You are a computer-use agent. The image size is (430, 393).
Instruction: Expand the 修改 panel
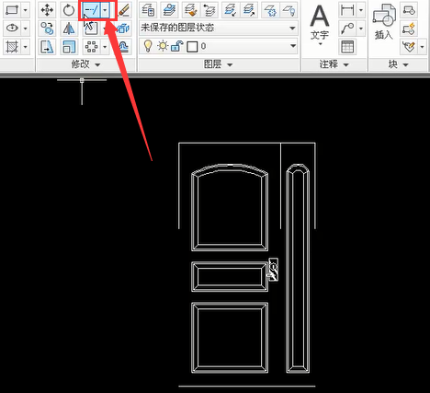tap(85, 64)
